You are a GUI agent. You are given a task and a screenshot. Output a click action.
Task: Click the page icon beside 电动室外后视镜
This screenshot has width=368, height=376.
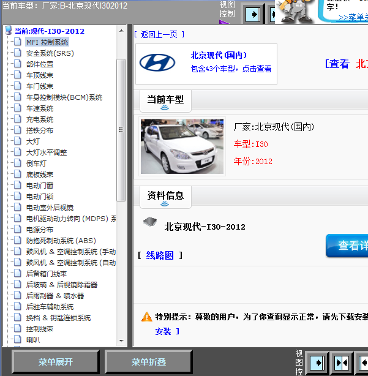(x=18, y=207)
